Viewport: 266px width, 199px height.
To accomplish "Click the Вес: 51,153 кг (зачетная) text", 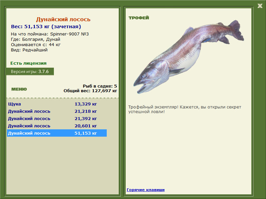I will tap(46, 27).
